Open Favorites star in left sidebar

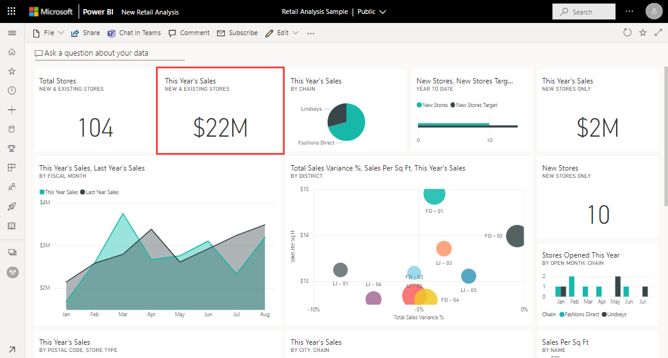[x=12, y=71]
